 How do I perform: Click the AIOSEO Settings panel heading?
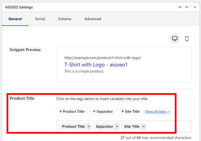point(19,7)
